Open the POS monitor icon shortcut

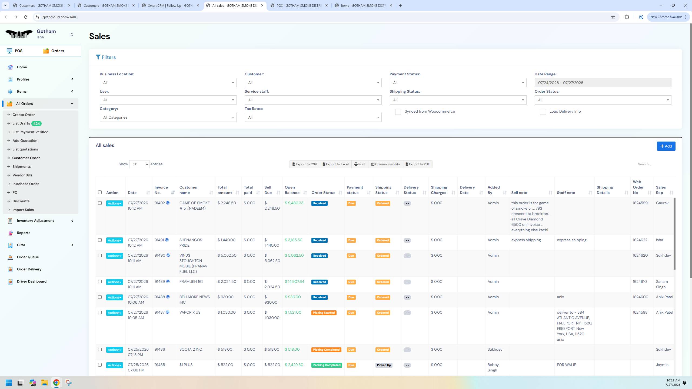(x=9, y=51)
